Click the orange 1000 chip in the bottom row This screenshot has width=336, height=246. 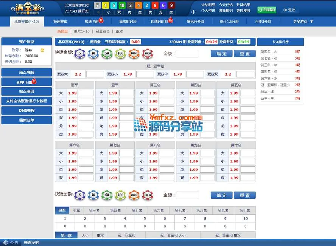pyautogui.click(x=134, y=195)
